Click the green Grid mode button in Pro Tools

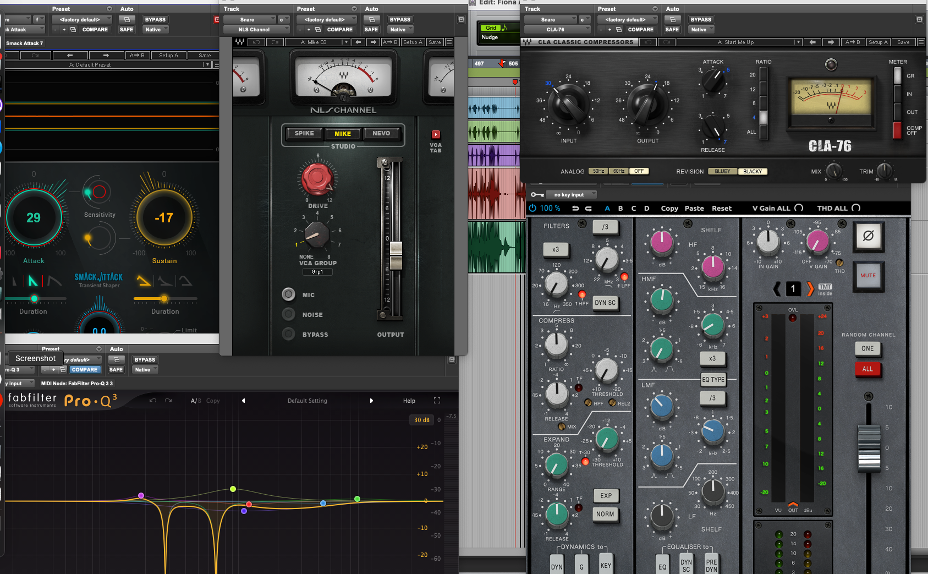[491, 28]
